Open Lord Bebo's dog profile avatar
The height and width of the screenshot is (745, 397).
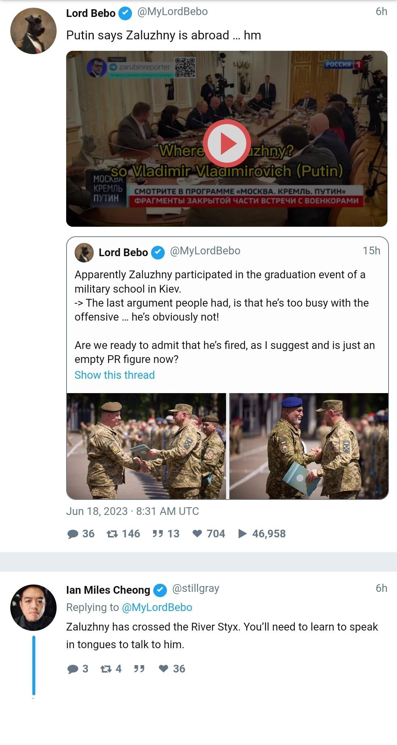pyautogui.click(x=33, y=31)
